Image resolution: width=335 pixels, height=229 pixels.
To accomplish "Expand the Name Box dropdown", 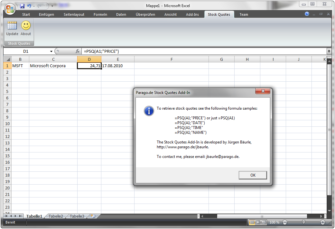I will point(51,51).
